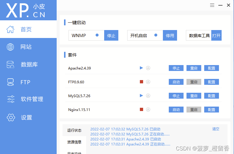This screenshot has height=154, width=234.
Task: Click the MySQL5.7.26 name label
Action: pos(79,96)
